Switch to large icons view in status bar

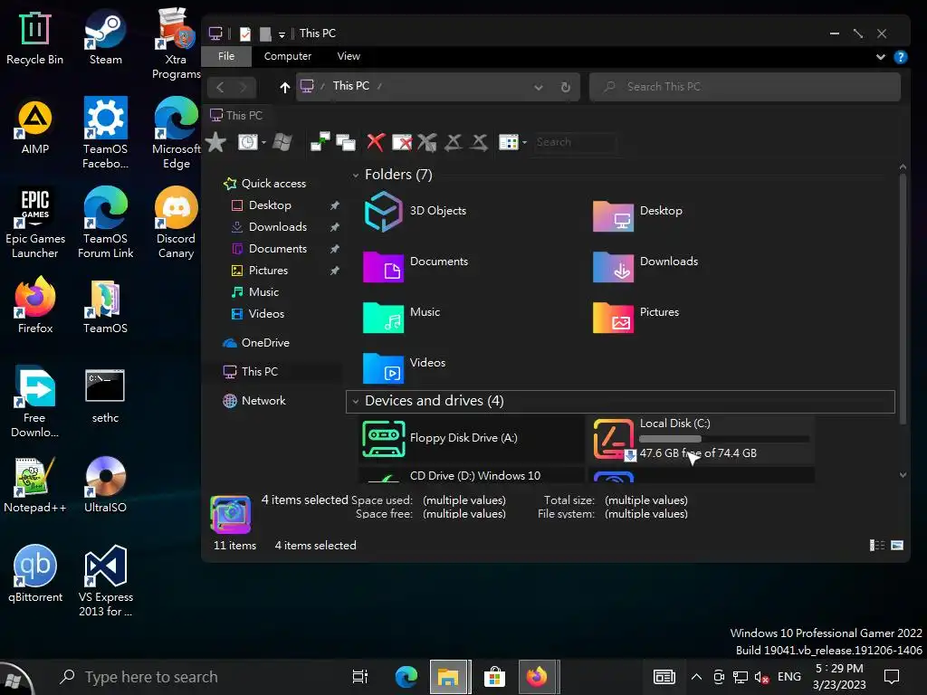(897, 545)
